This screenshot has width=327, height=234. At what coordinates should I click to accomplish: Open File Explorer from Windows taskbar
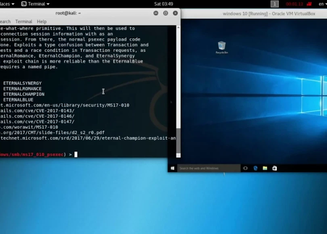click(265, 168)
